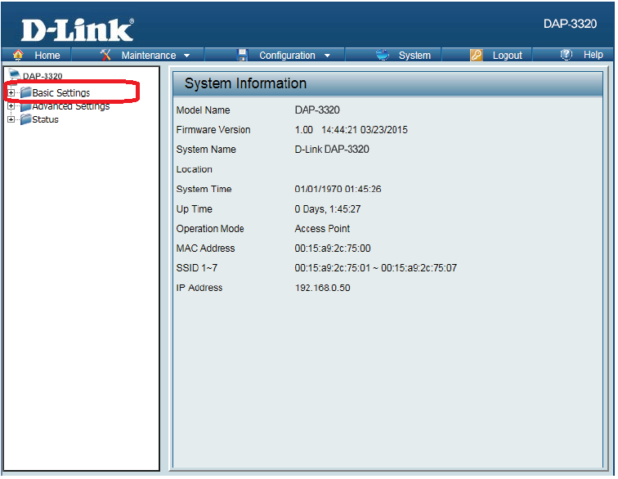Click the Model Name value DAP-3320
This screenshot has height=479, width=618.
317,110
